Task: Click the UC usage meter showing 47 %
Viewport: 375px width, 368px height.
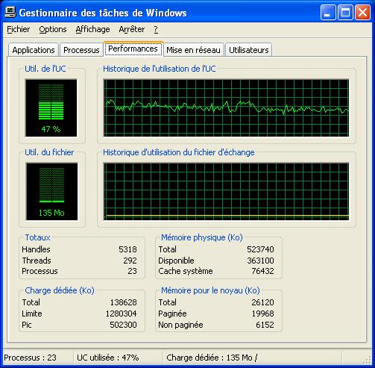Action: click(51, 107)
